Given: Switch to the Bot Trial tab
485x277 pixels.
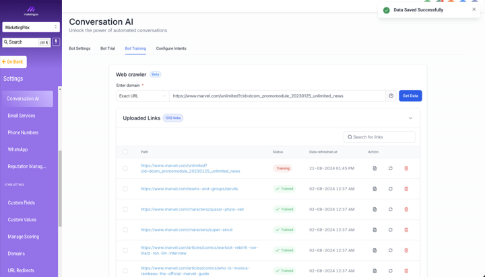Looking at the screenshot, I should pyautogui.click(x=108, y=48).
